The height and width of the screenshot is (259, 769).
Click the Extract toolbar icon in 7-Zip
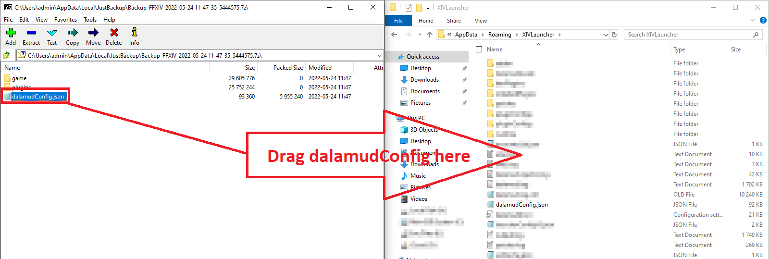click(31, 37)
